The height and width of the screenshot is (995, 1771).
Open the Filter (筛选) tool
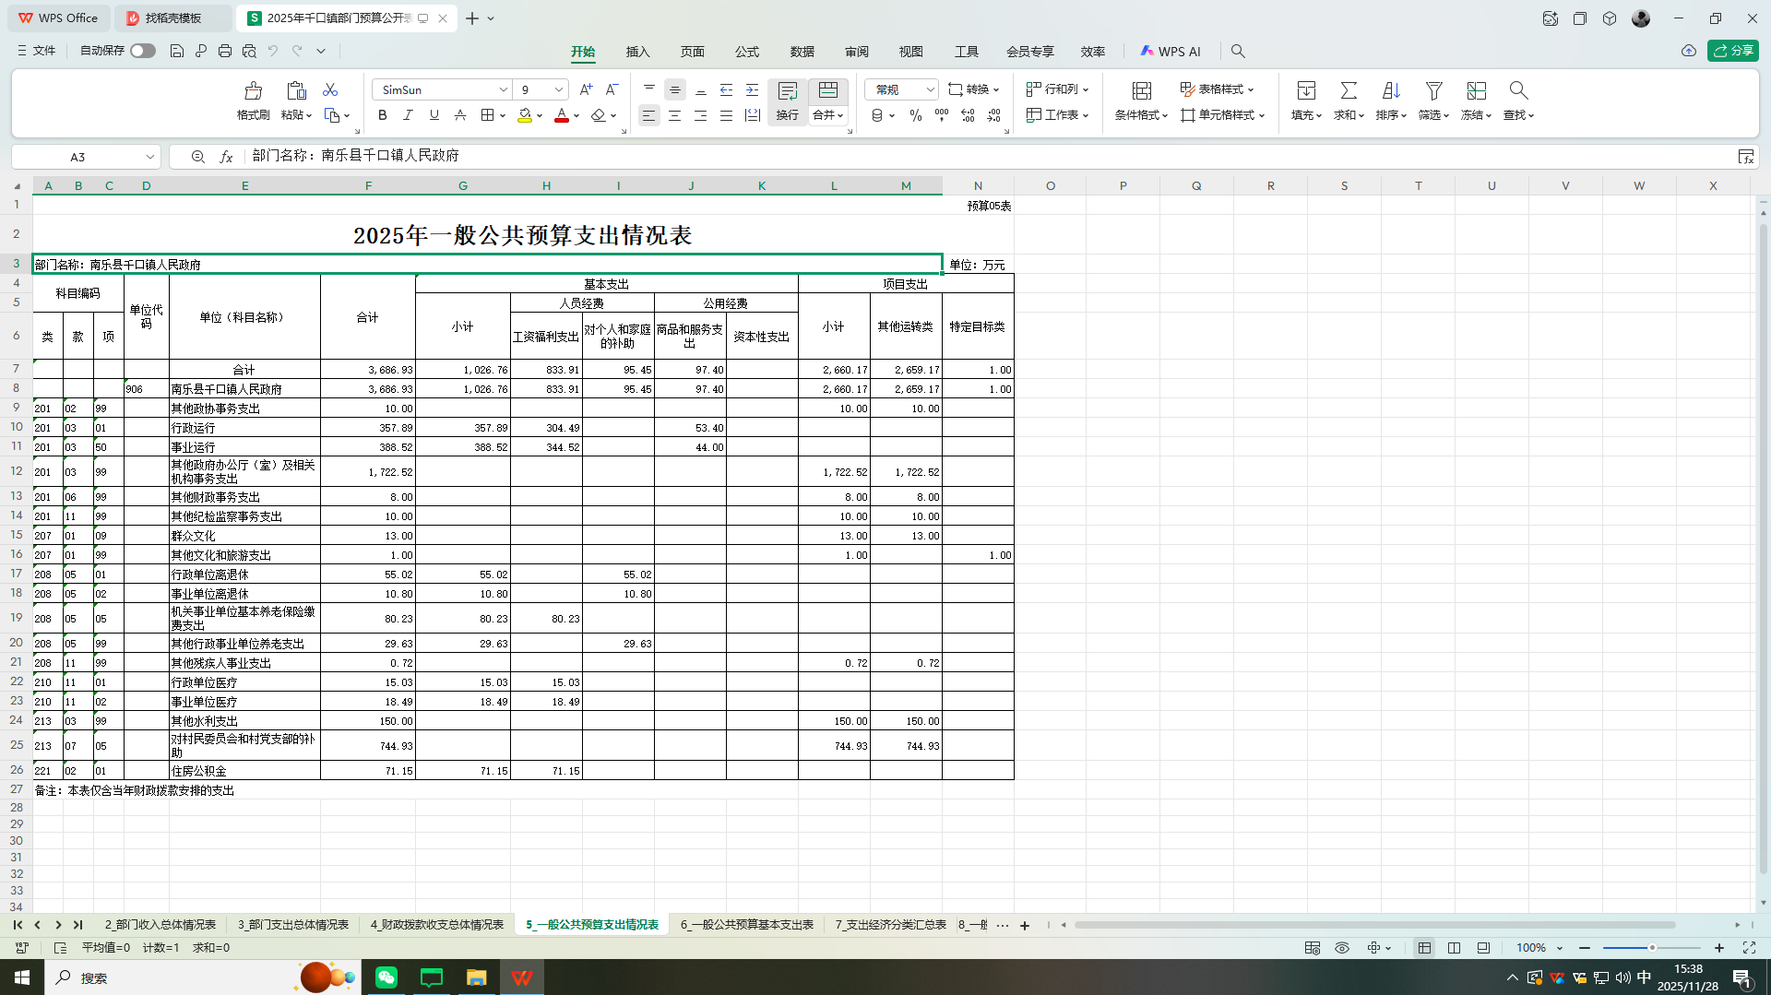coord(1432,100)
